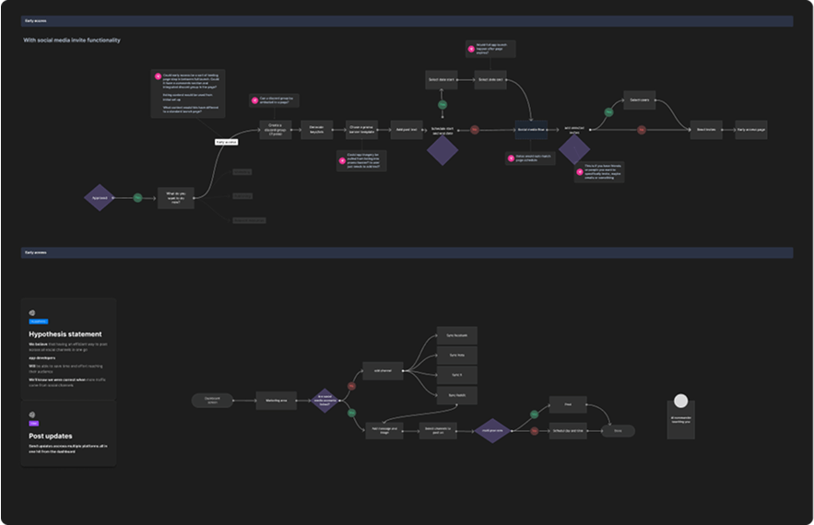Click the 'Social media flow' highlighted node
This screenshot has width=814, height=525.
[532, 130]
